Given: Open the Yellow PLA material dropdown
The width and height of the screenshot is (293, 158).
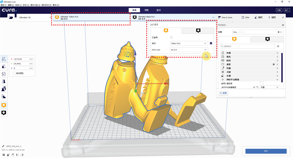Looking at the screenshot, I should (x=189, y=43).
